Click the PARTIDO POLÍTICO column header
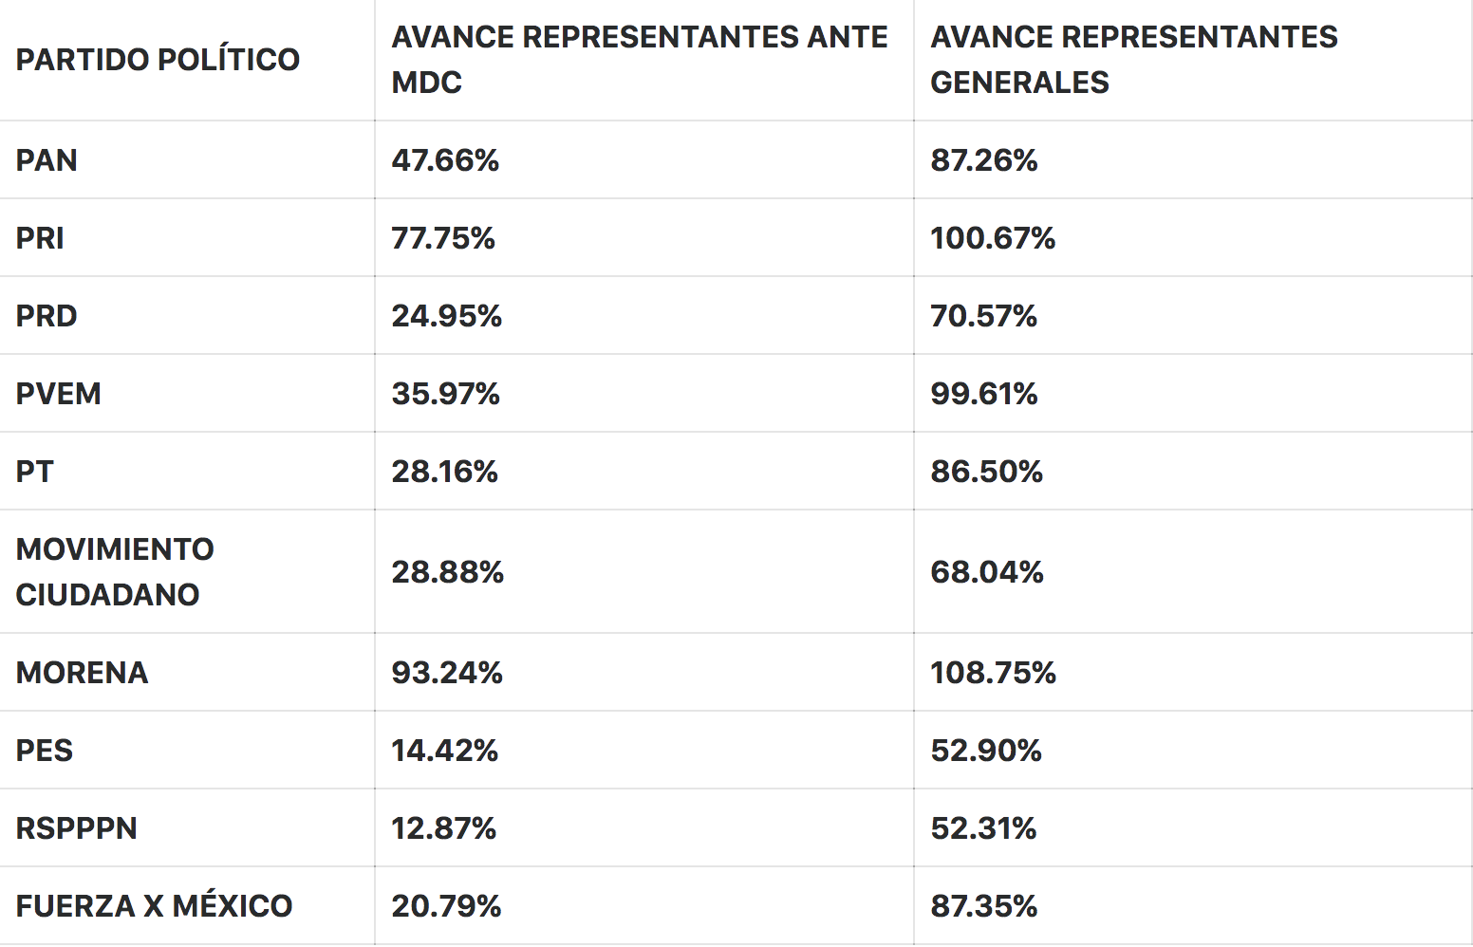This screenshot has width=1473, height=947. click(x=158, y=60)
